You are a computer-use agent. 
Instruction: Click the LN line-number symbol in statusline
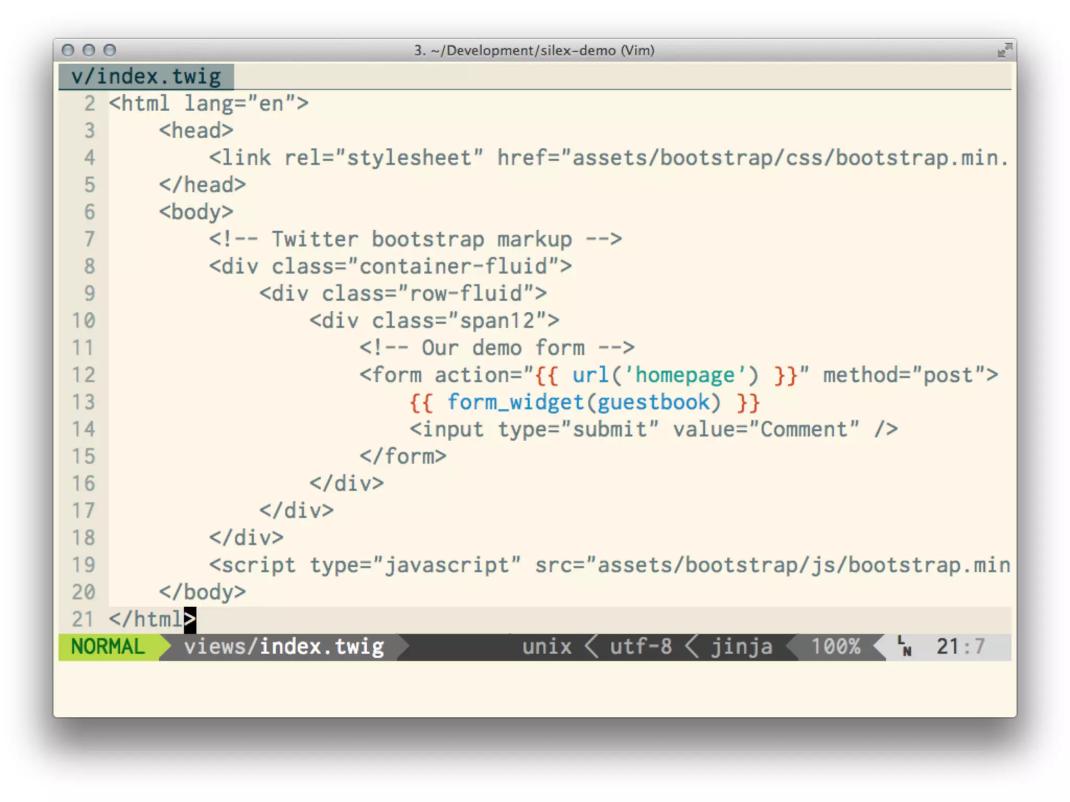pyautogui.click(x=904, y=646)
